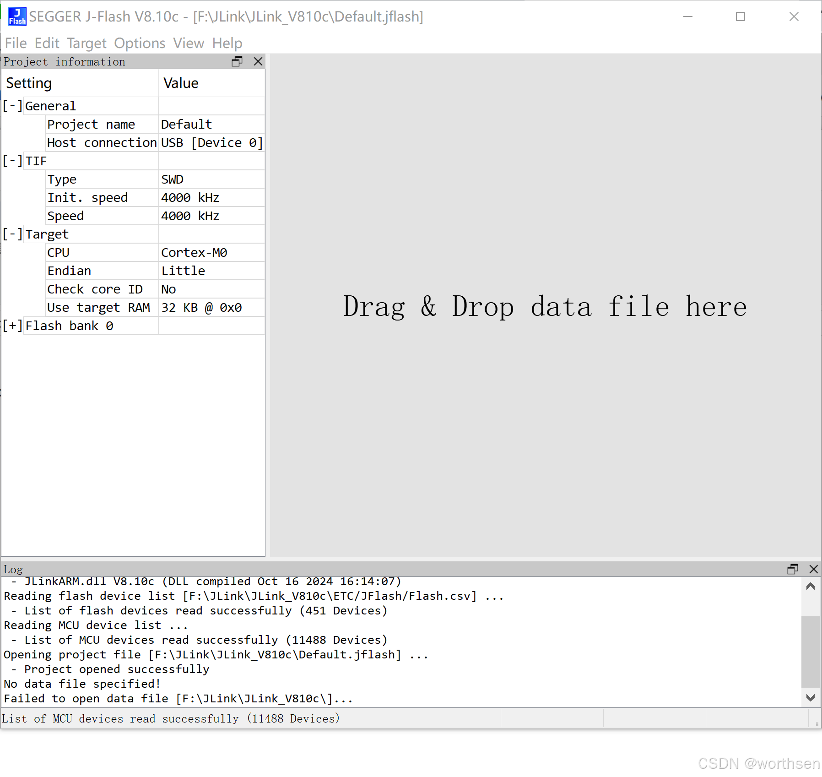Click the 'Failed to open data file' log line
822x777 pixels.
point(178,698)
